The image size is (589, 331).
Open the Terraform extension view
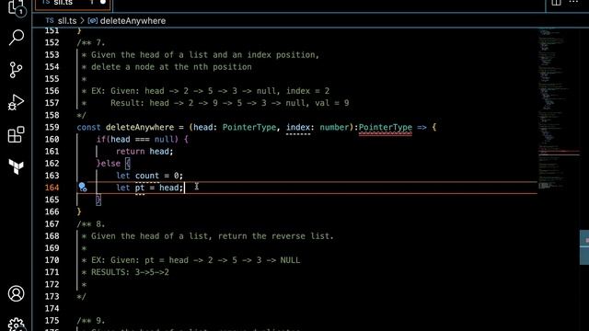pos(17,166)
